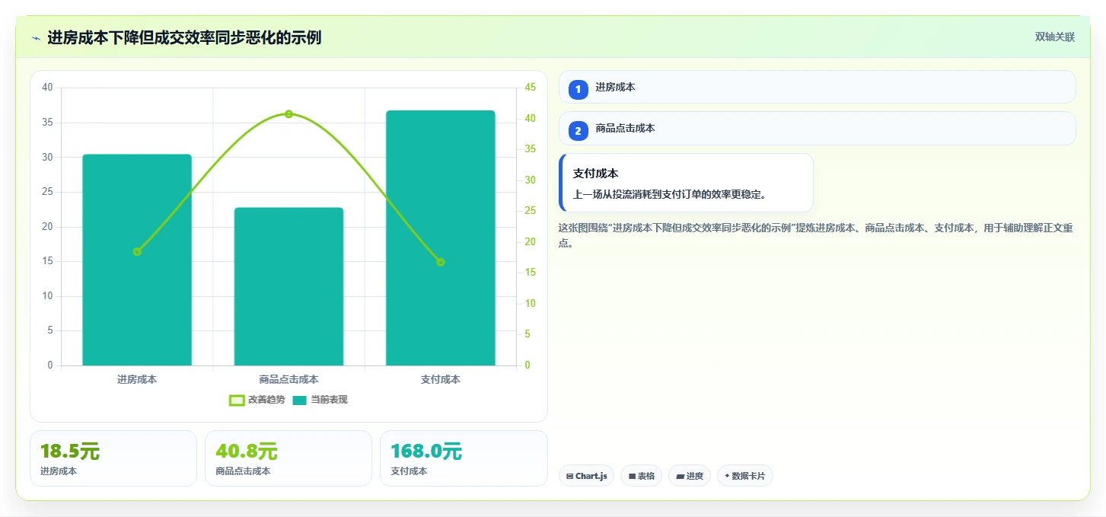This screenshot has width=1106, height=517.
Task: Toggle the 当前表现 legend swatch
Action: click(299, 401)
